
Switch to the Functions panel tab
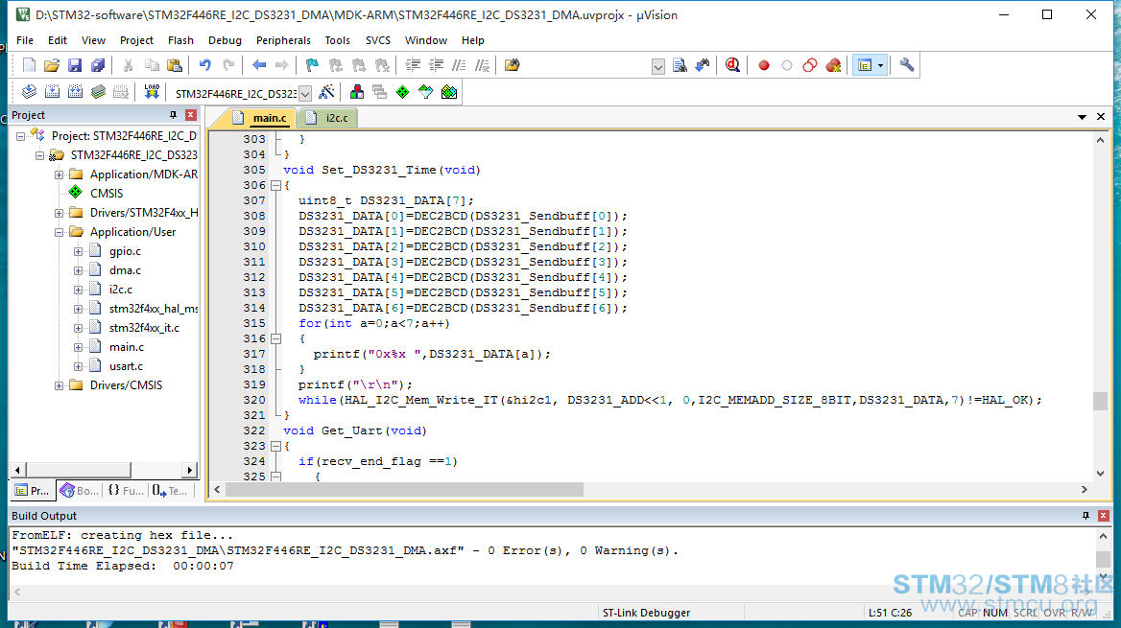click(x=126, y=491)
